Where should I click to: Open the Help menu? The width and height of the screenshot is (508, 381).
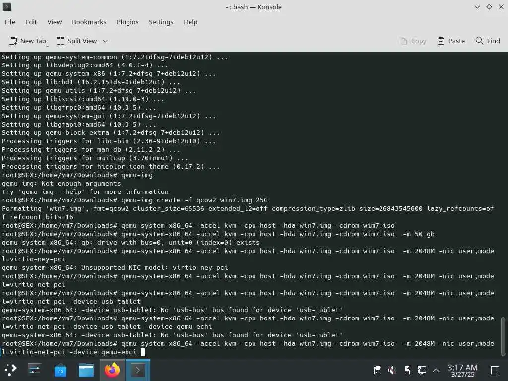[x=190, y=22]
